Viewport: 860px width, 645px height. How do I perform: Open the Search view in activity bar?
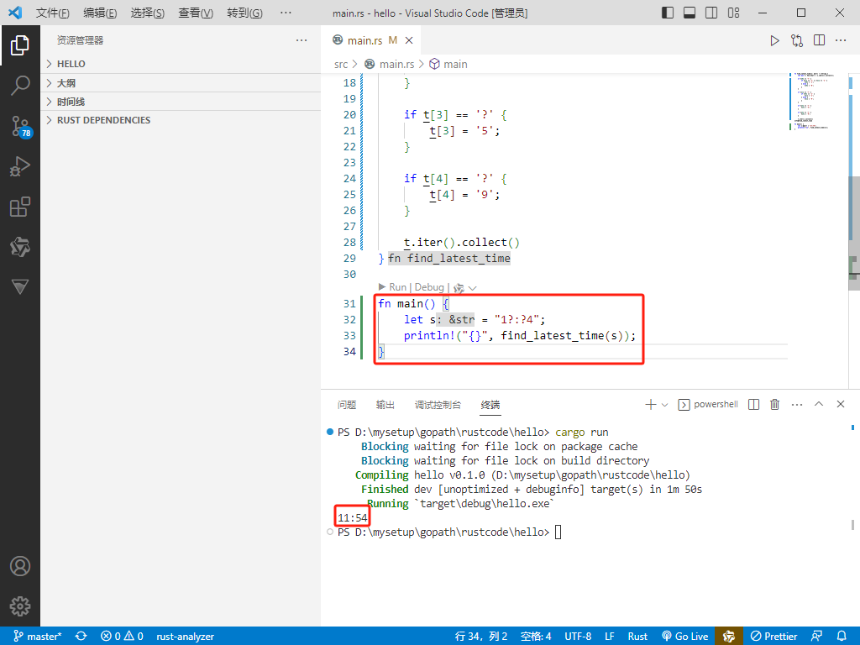(20, 86)
